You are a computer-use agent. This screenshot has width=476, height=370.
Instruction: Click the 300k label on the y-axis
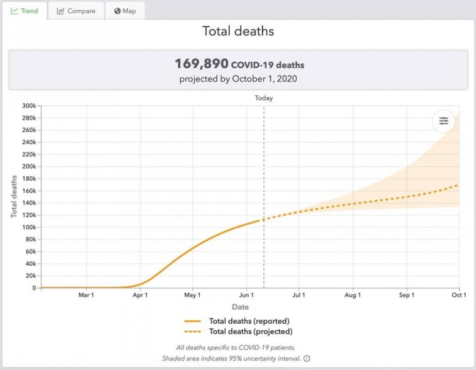click(x=28, y=106)
